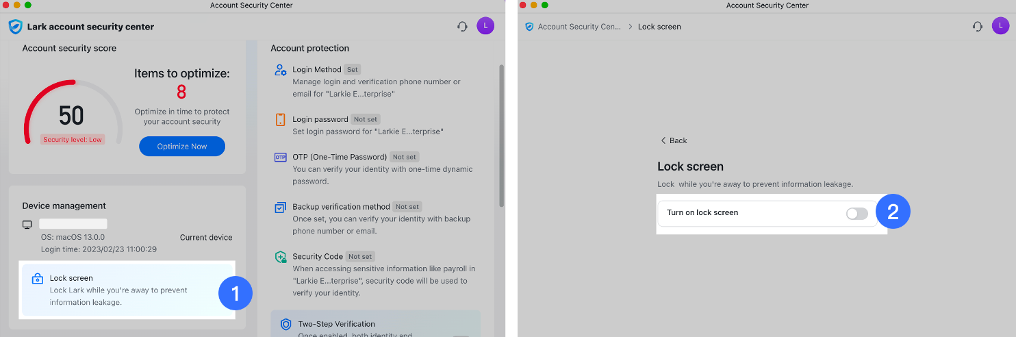Click the Back chevron arrow
The image size is (1016, 337).
tap(663, 140)
